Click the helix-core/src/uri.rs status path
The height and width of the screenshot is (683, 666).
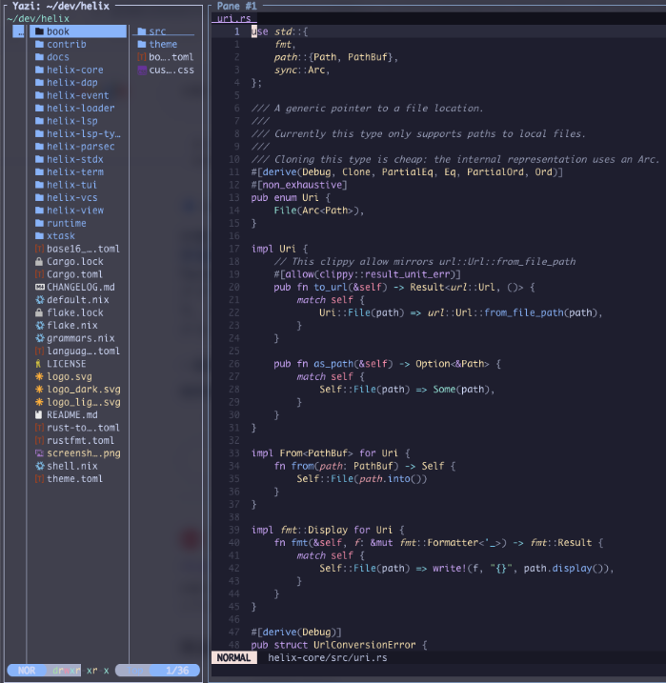click(328, 657)
